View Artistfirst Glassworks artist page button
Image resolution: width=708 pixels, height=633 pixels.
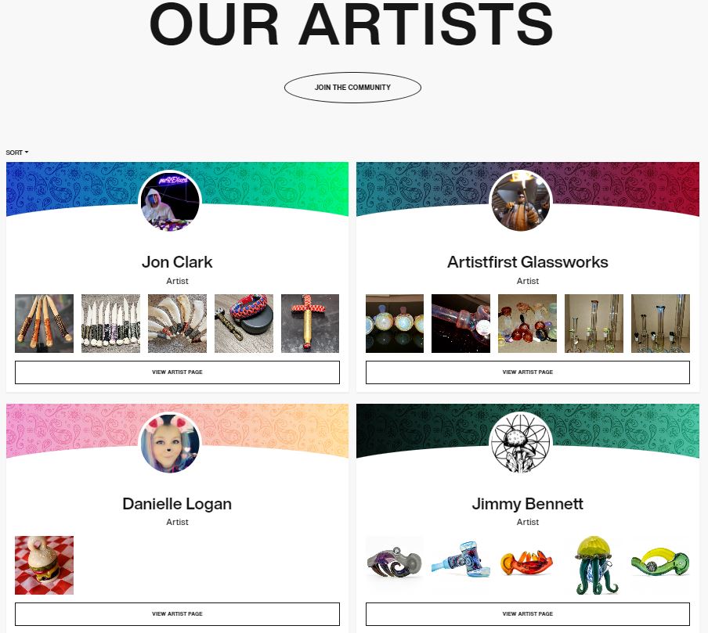pos(527,372)
